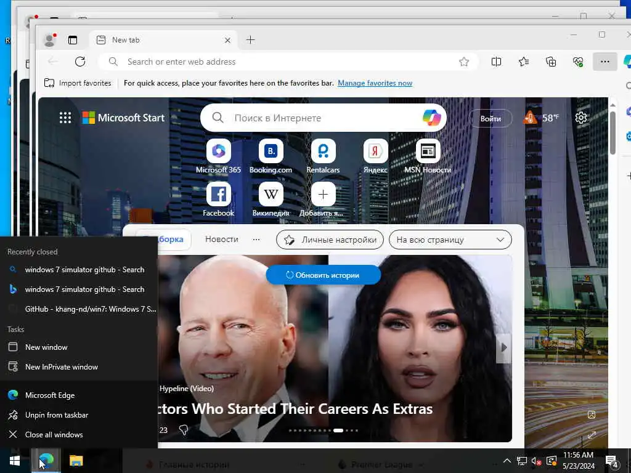Expand На всю страницу layout dropdown

[x=450, y=240]
